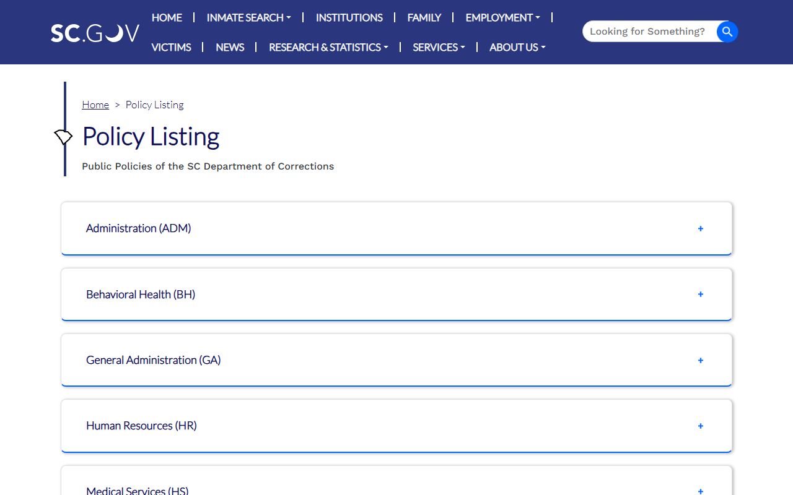Screen dimensions: 793x495
Task: Click the plus icon for Human Resources (HR)
Action: pos(701,426)
